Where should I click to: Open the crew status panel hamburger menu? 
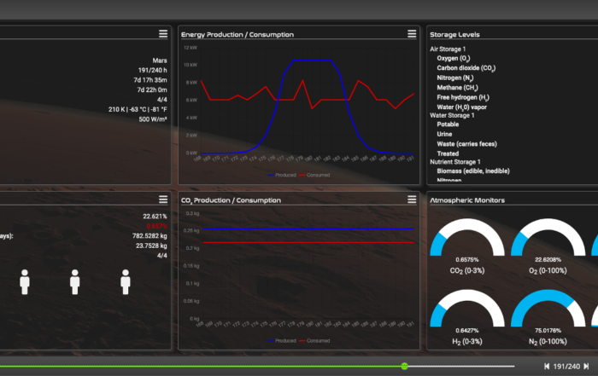click(162, 200)
